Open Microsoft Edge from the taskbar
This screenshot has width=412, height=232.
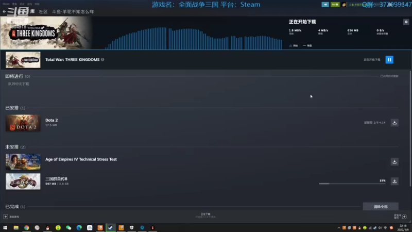[x=79, y=227]
